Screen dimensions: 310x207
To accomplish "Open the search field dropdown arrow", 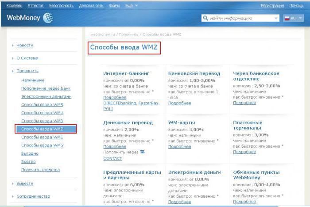I will pos(276,19).
